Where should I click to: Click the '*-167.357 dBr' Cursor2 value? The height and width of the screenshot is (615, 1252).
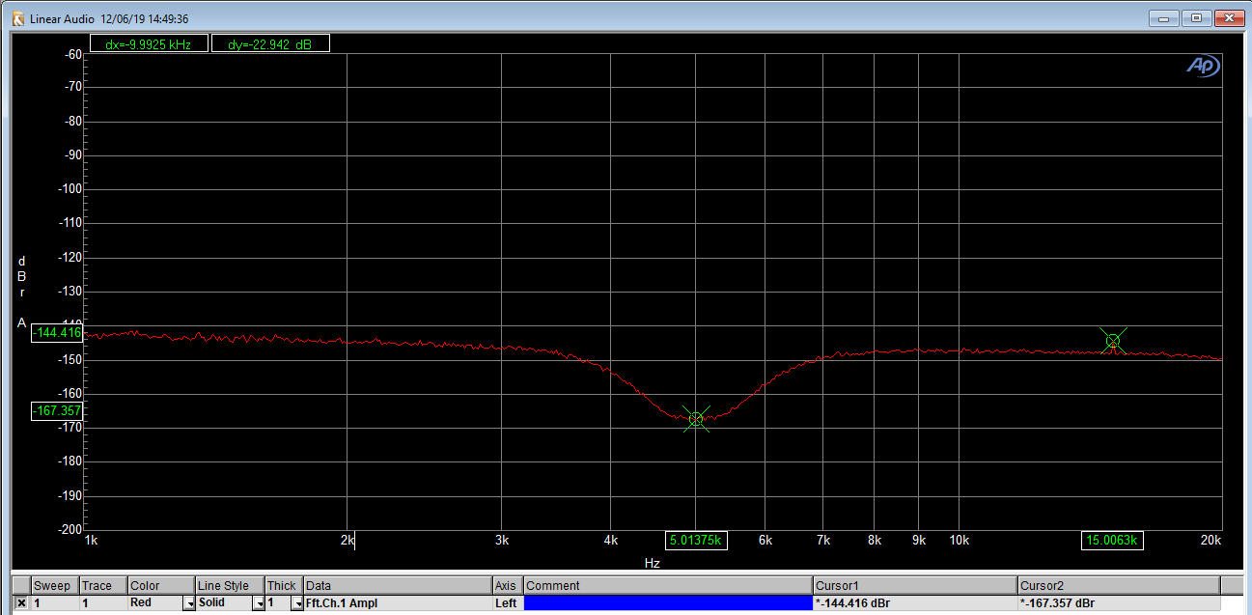[1119, 602]
